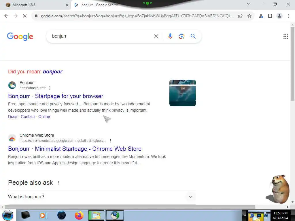
Task: Open the Windows Start menu
Action: (x=8, y=215)
